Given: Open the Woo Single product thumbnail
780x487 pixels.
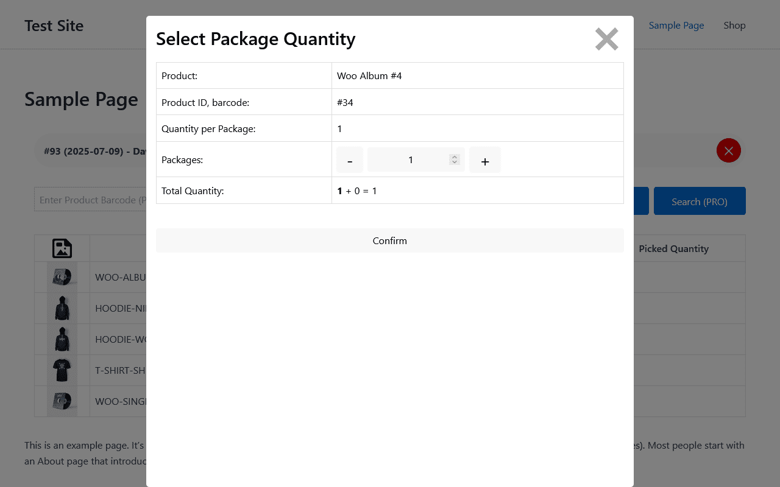Looking at the screenshot, I should [x=62, y=401].
